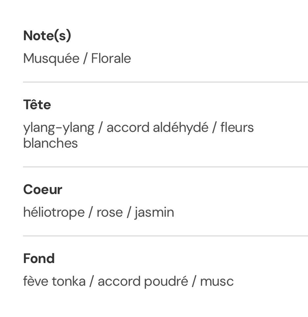Select the rose heart note
This screenshot has width=308, height=317.
(110, 212)
